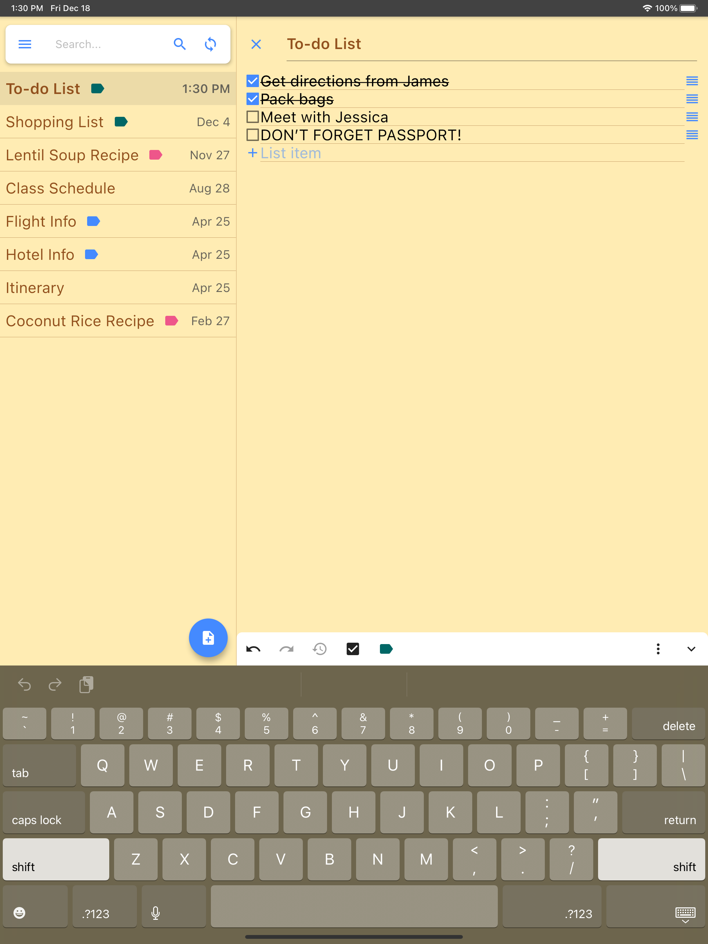Focus the 'List item' input field
This screenshot has width=708, height=944.
click(472, 153)
